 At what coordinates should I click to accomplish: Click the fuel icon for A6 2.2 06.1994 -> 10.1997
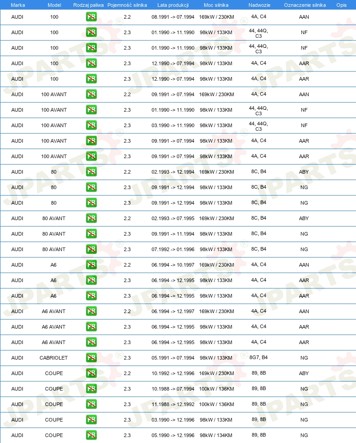pos(91,265)
